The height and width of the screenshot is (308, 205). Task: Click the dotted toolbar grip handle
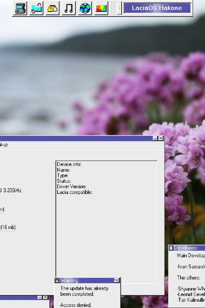click(113, 8)
